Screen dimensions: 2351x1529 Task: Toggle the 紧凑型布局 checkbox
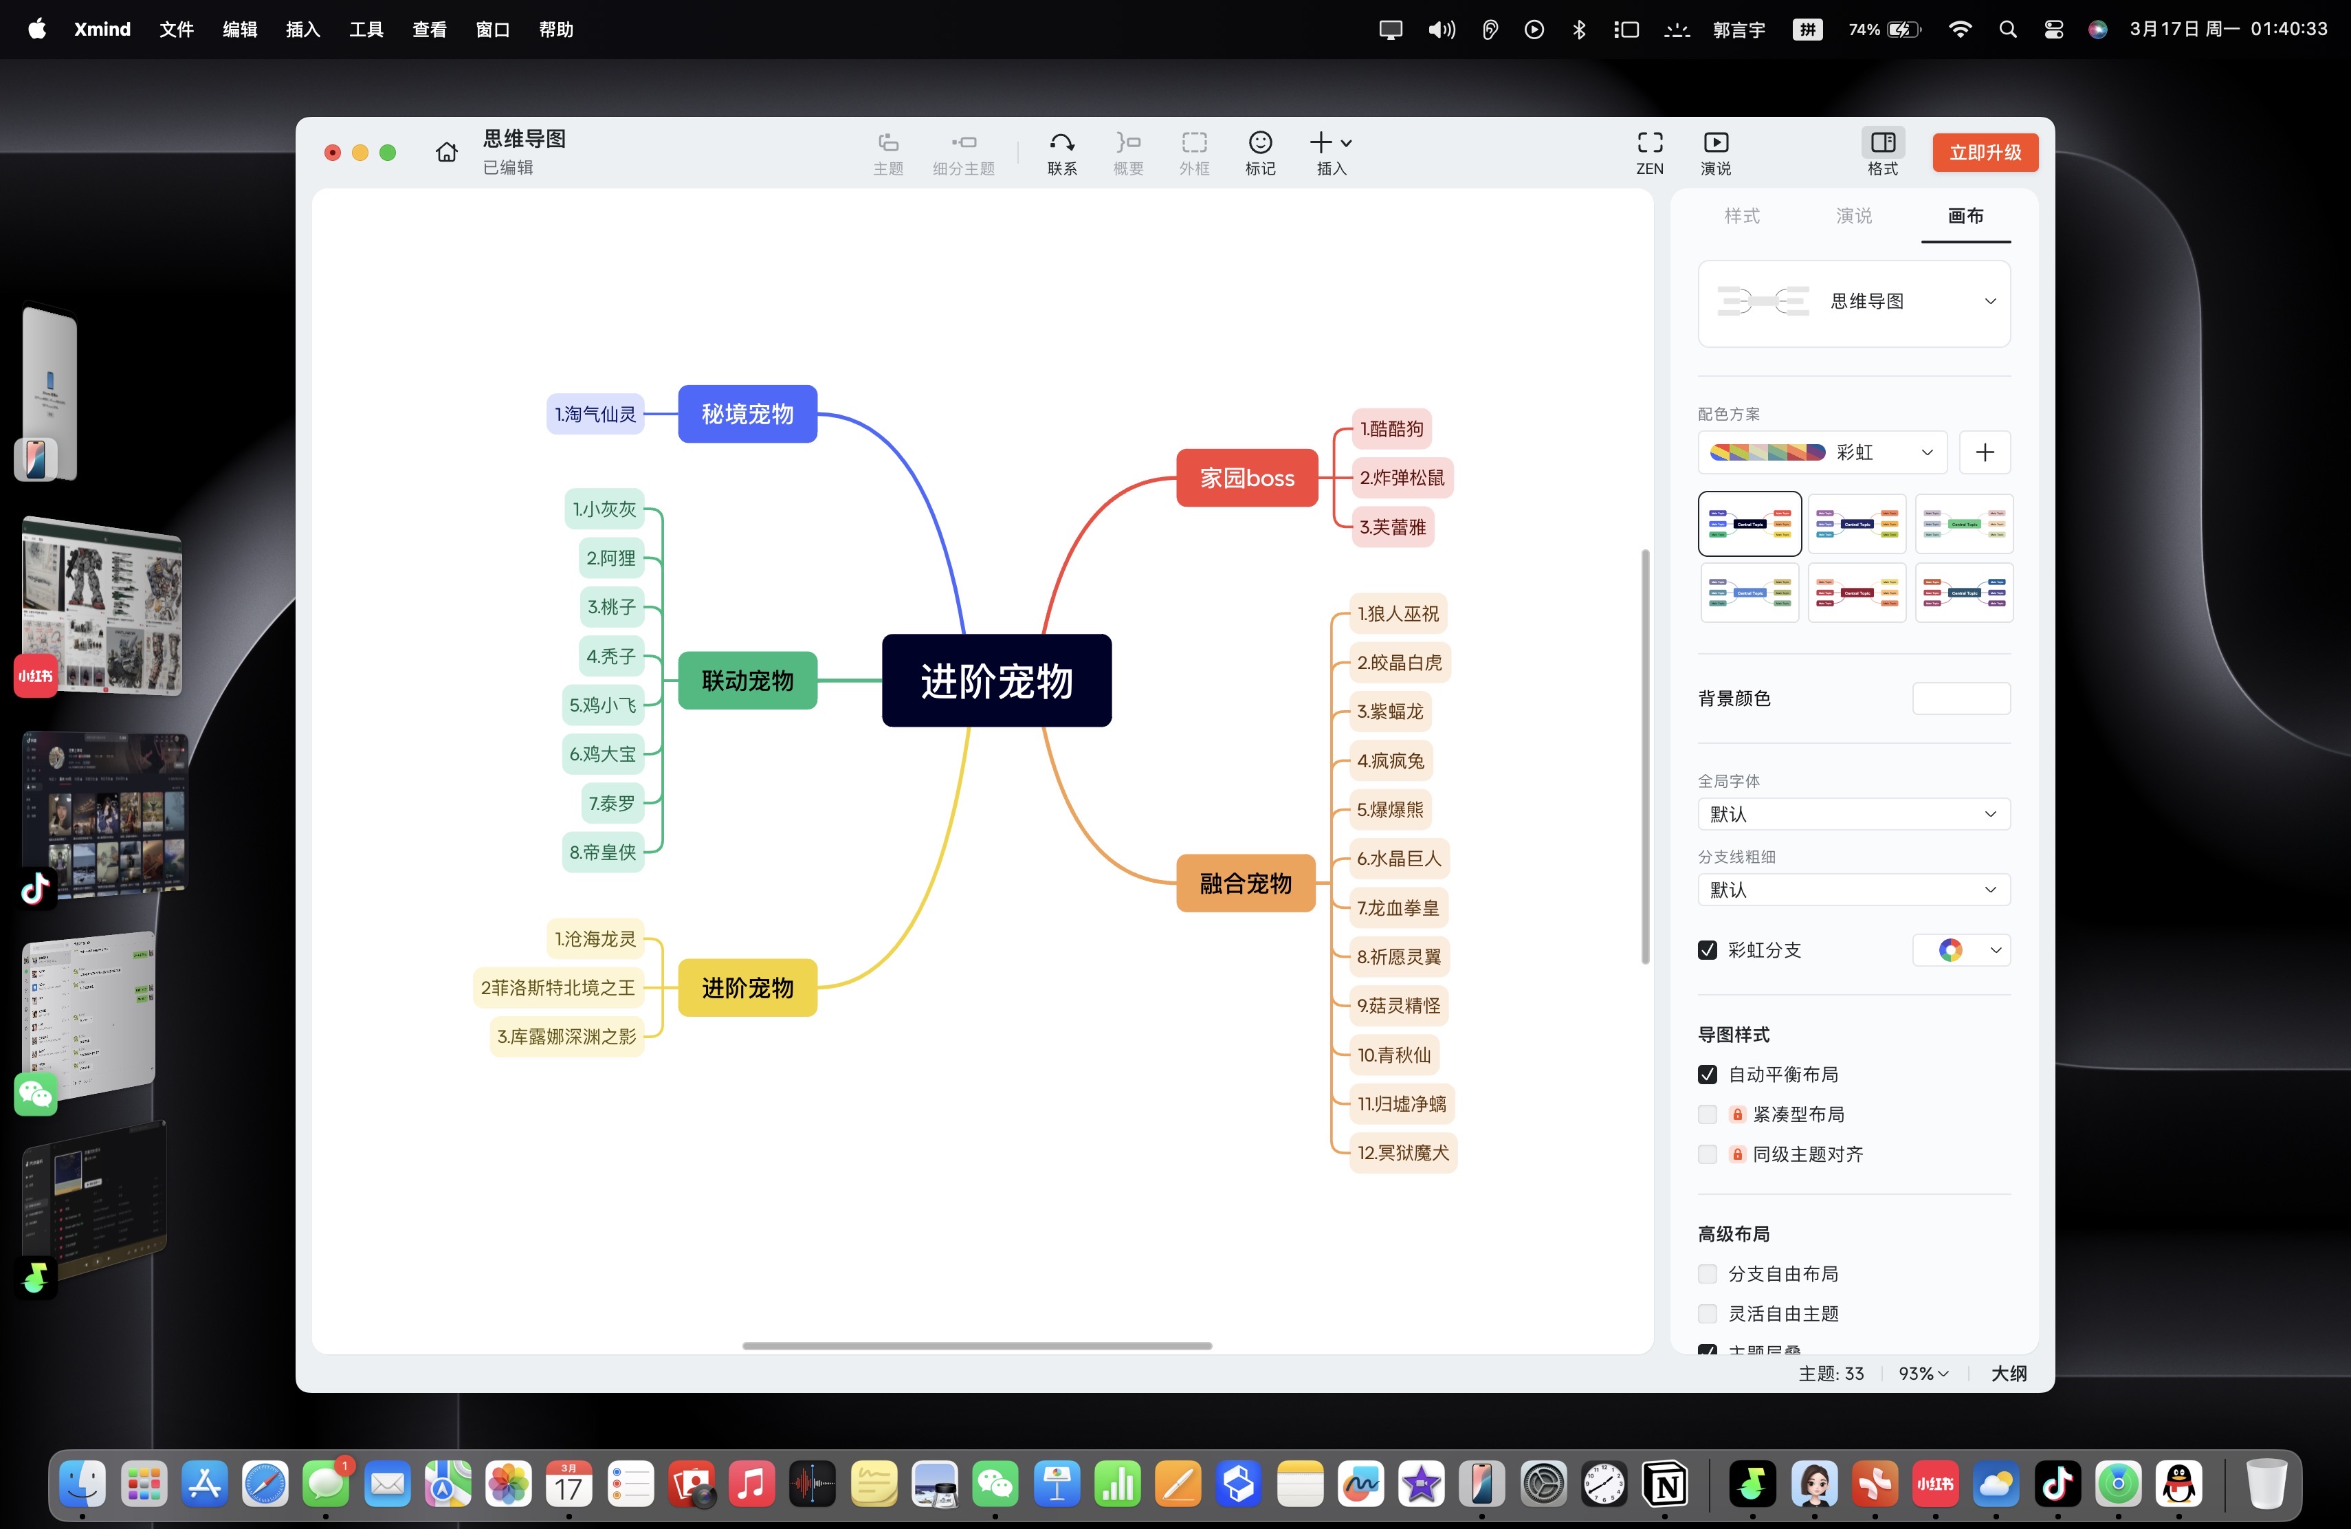click(1707, 1114)
